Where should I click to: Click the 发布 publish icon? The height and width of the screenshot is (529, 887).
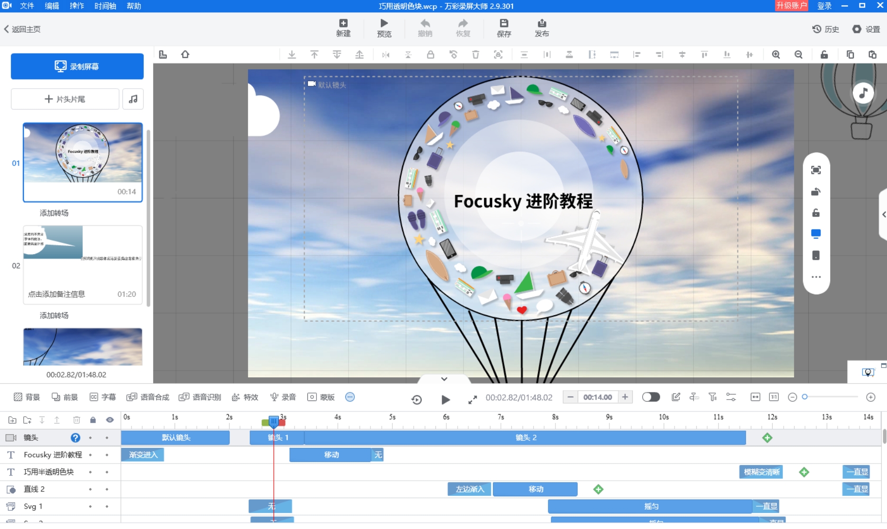tap(542, 27)
